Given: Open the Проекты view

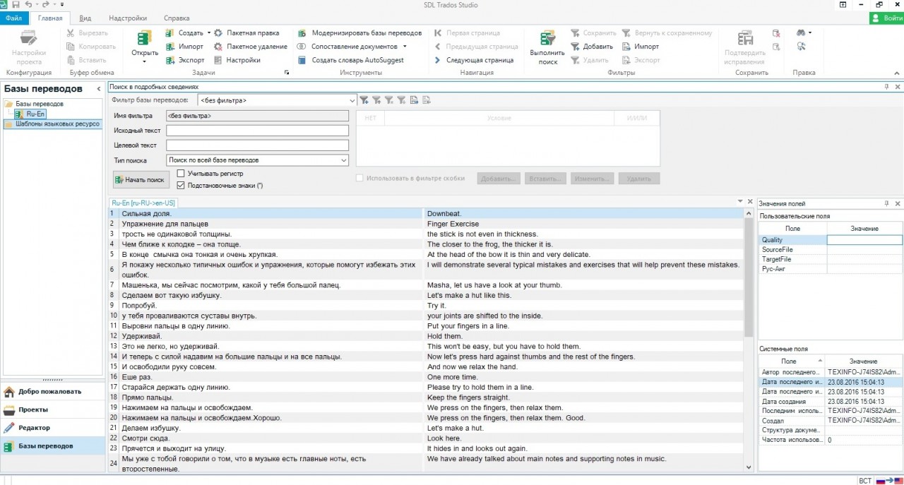Looking at the screenshot, I should [x=52, y=409].
